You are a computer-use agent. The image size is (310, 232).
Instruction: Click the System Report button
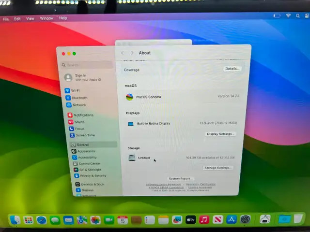pos(180,178)
